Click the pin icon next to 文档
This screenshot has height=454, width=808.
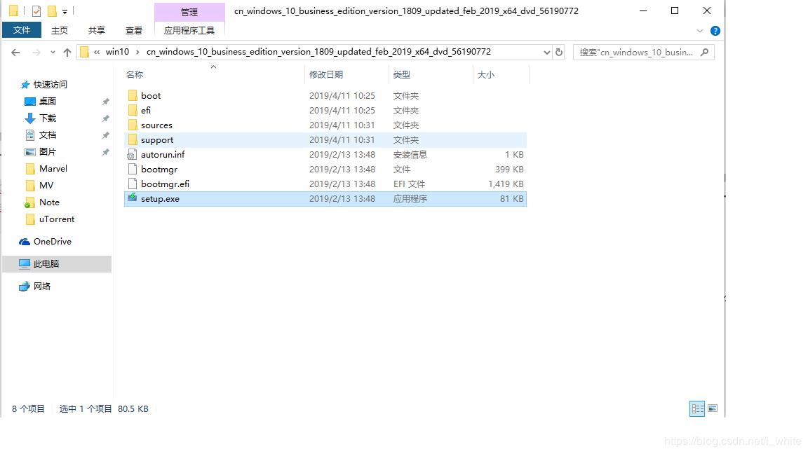(x=106, y=135)
